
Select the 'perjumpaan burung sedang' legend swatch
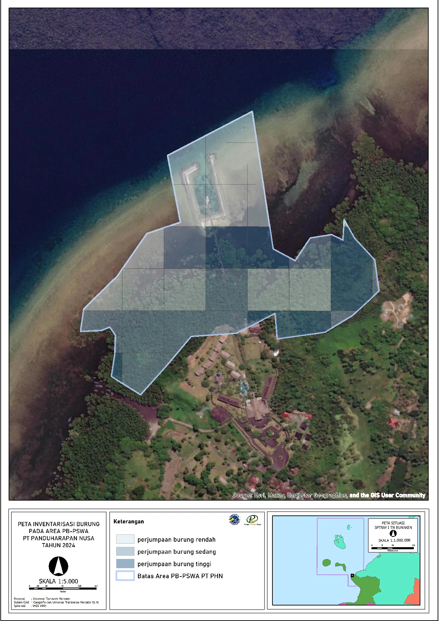pos(125,551)
